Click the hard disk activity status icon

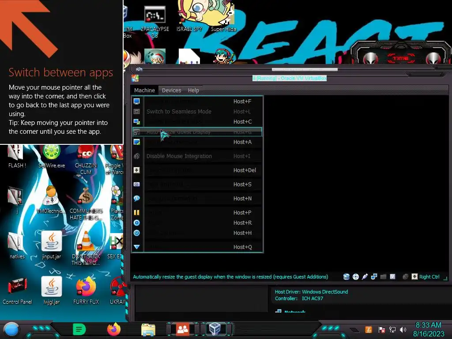(x=346, y=277)
